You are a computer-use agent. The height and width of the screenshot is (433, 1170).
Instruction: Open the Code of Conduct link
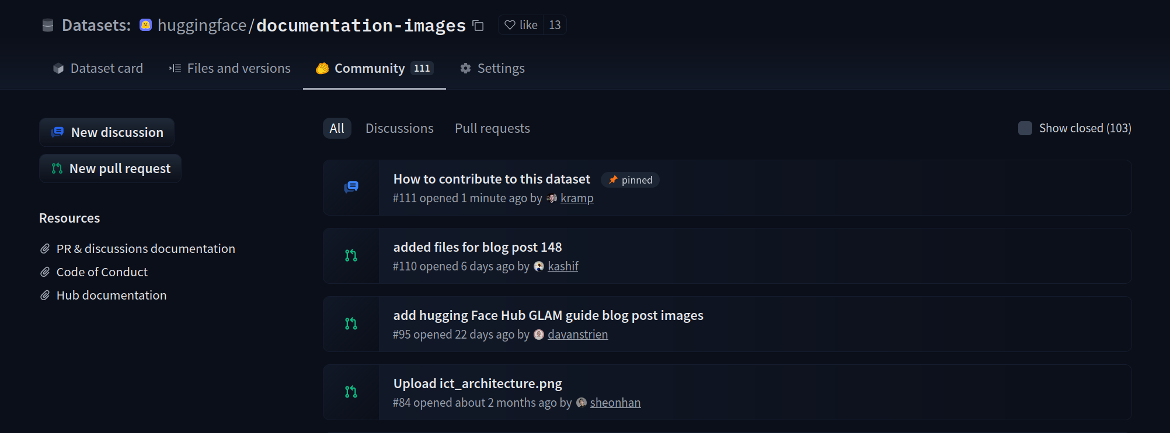tap(102, 272)
